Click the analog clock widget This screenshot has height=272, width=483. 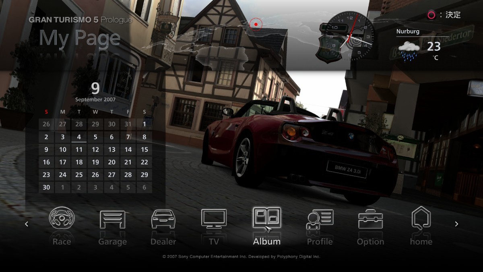pos(350,35)
